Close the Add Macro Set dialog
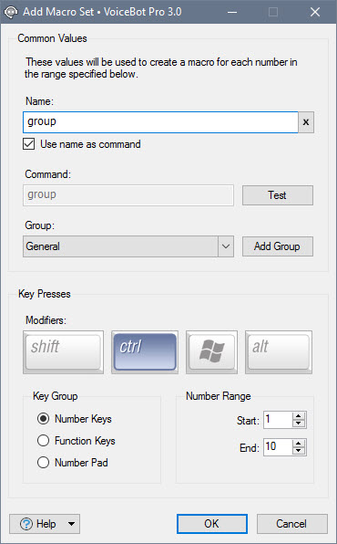This screenshot has height=544, width=337. point(315,12)
